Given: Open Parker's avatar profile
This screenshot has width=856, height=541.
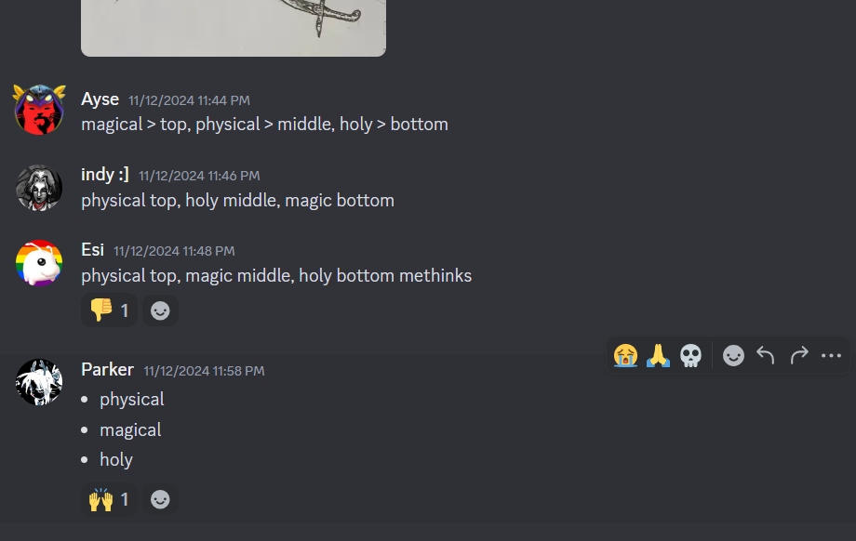Looking at the screenshot, I should 39,382.
